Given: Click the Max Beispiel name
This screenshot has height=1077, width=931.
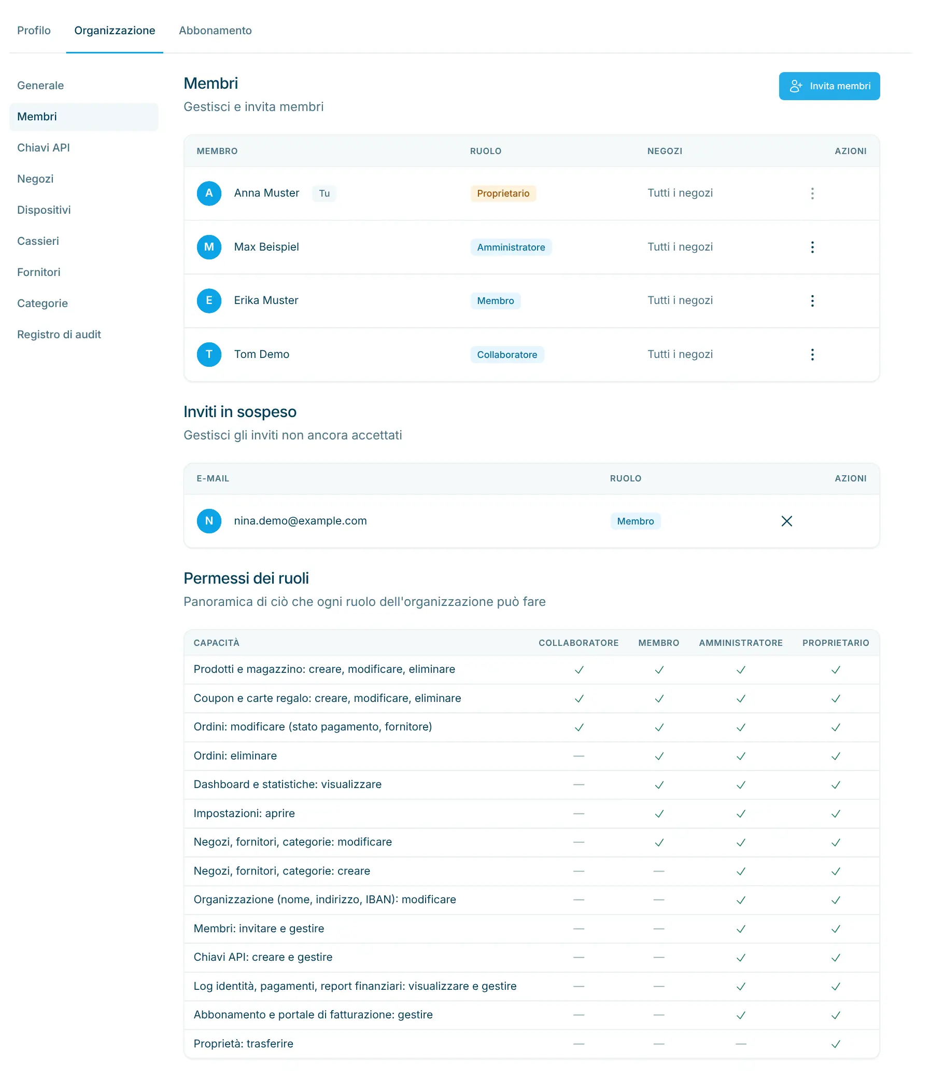Looking at the screenshot, I should 266,247.
